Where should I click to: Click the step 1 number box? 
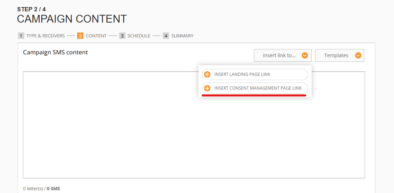tap(21, 36)
